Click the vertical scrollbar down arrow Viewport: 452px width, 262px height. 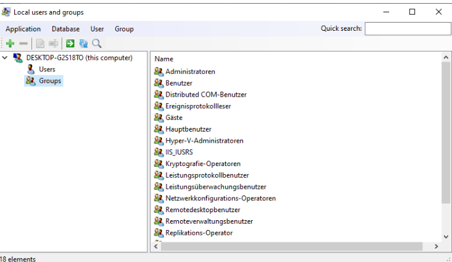(x=446, y=237)
